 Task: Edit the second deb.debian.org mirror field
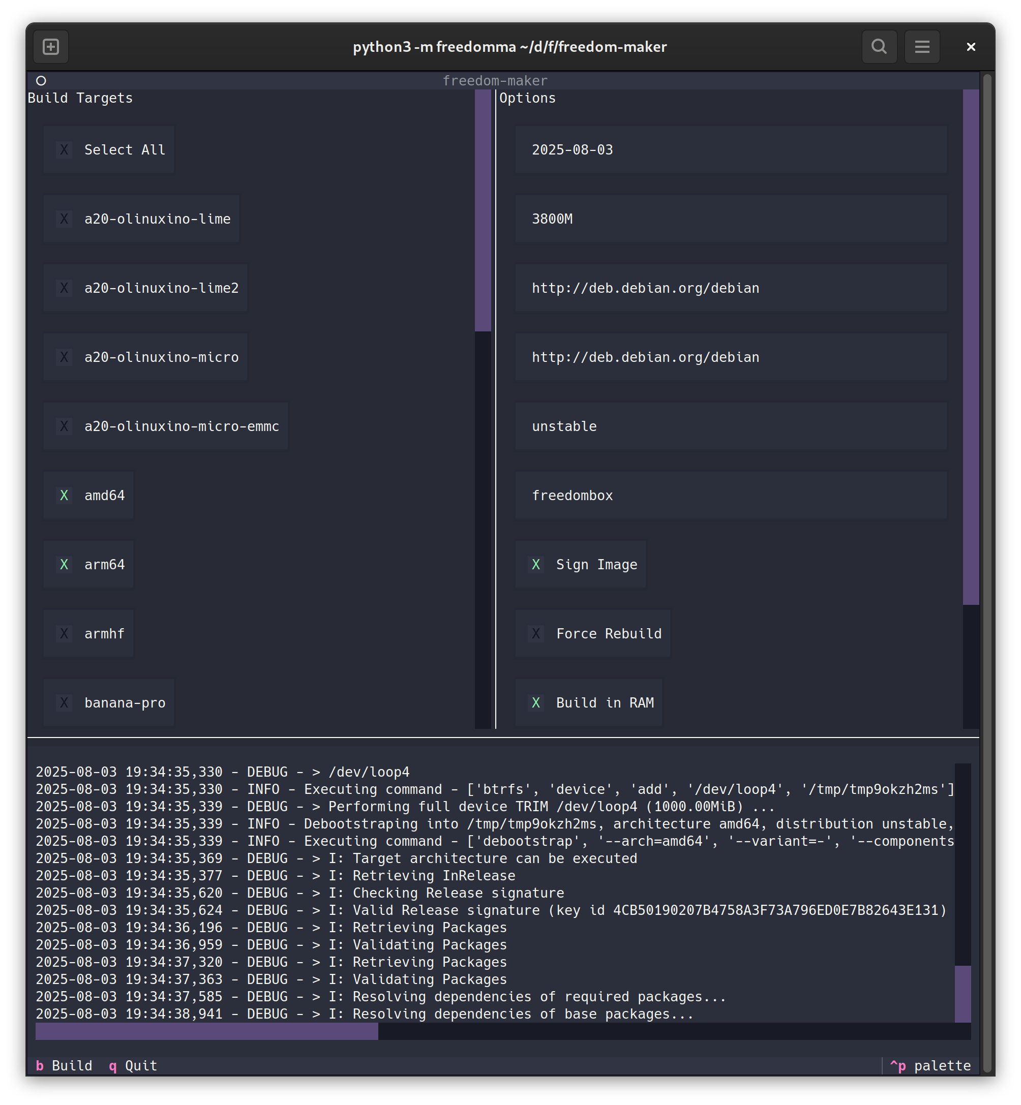[x=730, y=357]
